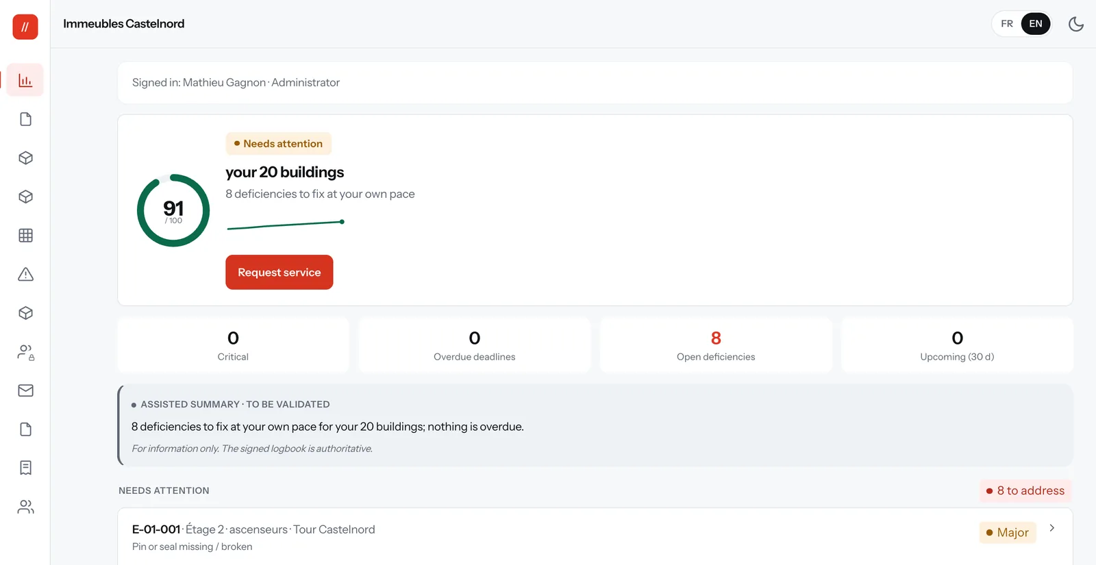Open the Overdue deadlines card
The width and height of the screenshot is (1096, 565).
click(475, 345)
